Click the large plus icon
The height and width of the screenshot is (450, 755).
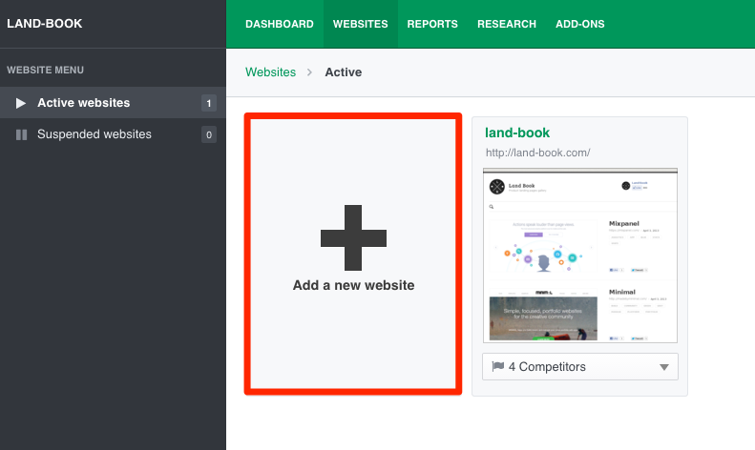[x=353, y=237]
